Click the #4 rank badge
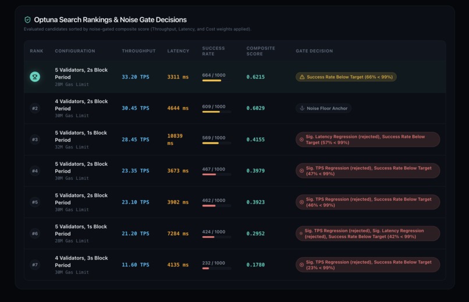 35,170
